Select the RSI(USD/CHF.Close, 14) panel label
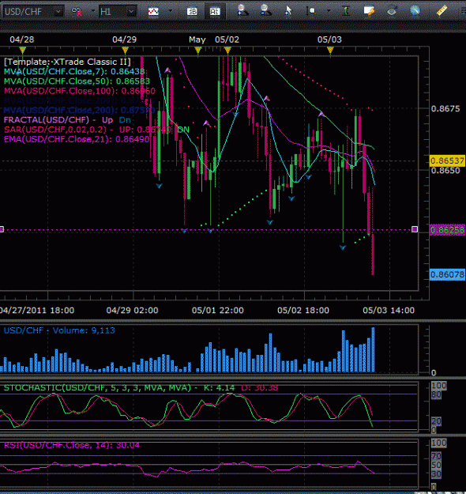Image resolution: width=466 pixels, height=494 pixels. pyautogui.click(x=71, y=445)
